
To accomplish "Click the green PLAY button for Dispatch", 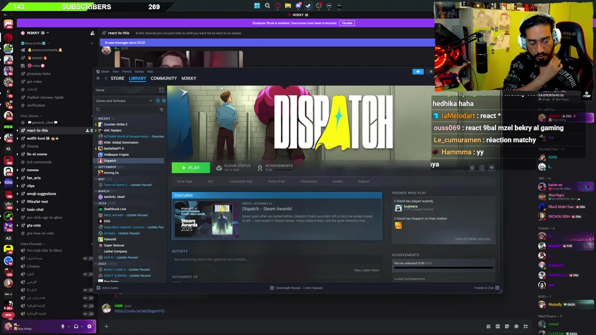I will (x=190, y=168).
